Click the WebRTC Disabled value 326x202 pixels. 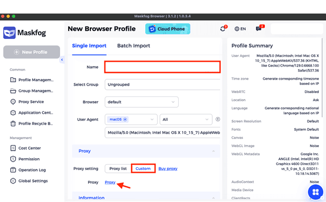pos(311,92)
